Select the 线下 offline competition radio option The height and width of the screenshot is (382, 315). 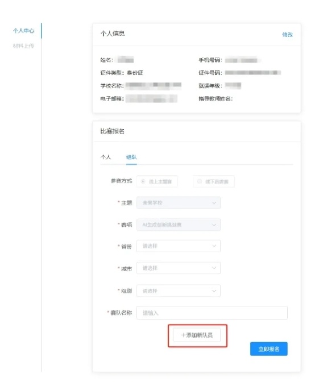[214, 181]
